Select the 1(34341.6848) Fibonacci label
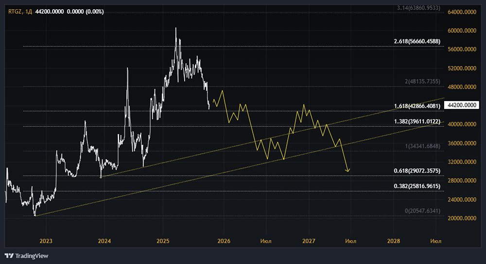486x264 pixels. [422, 146]
